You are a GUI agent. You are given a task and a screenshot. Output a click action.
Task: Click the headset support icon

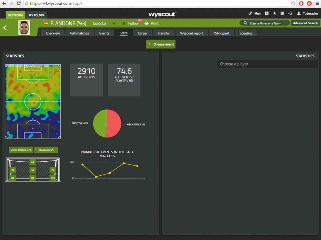(290, 13)
